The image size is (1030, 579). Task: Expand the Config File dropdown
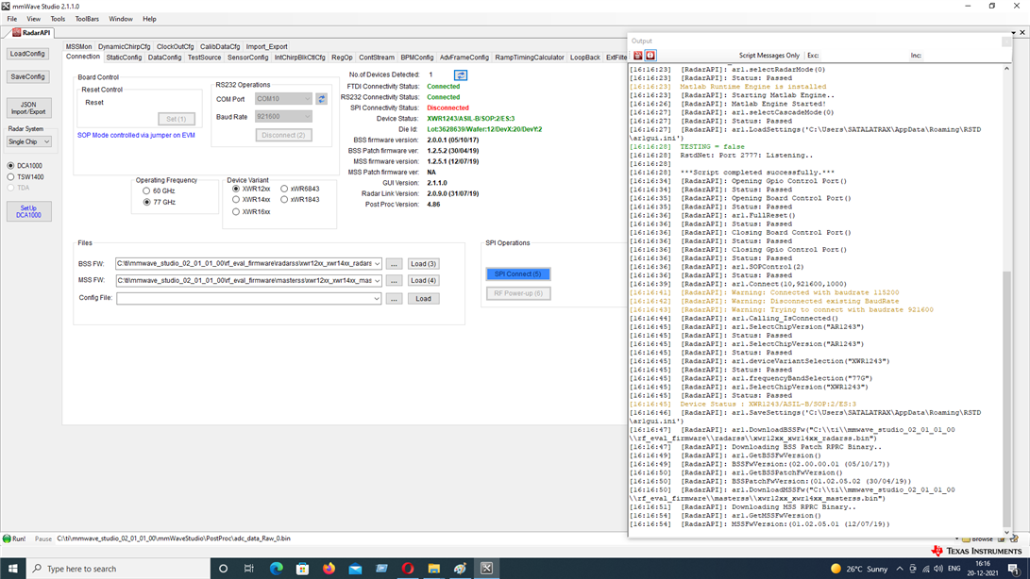[377, 299]
